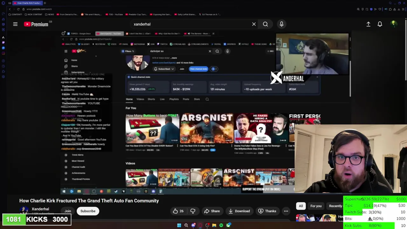Send a Thanks to the creator
407x229 pixels.
(267, 211)
